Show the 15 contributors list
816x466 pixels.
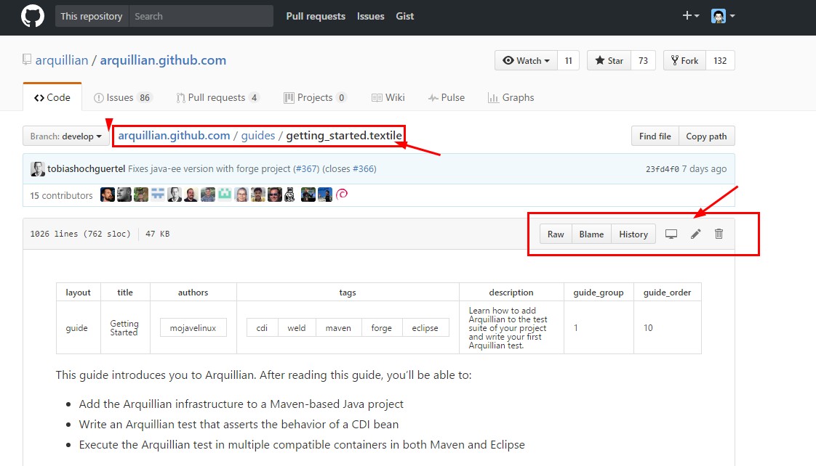point(61,195)
